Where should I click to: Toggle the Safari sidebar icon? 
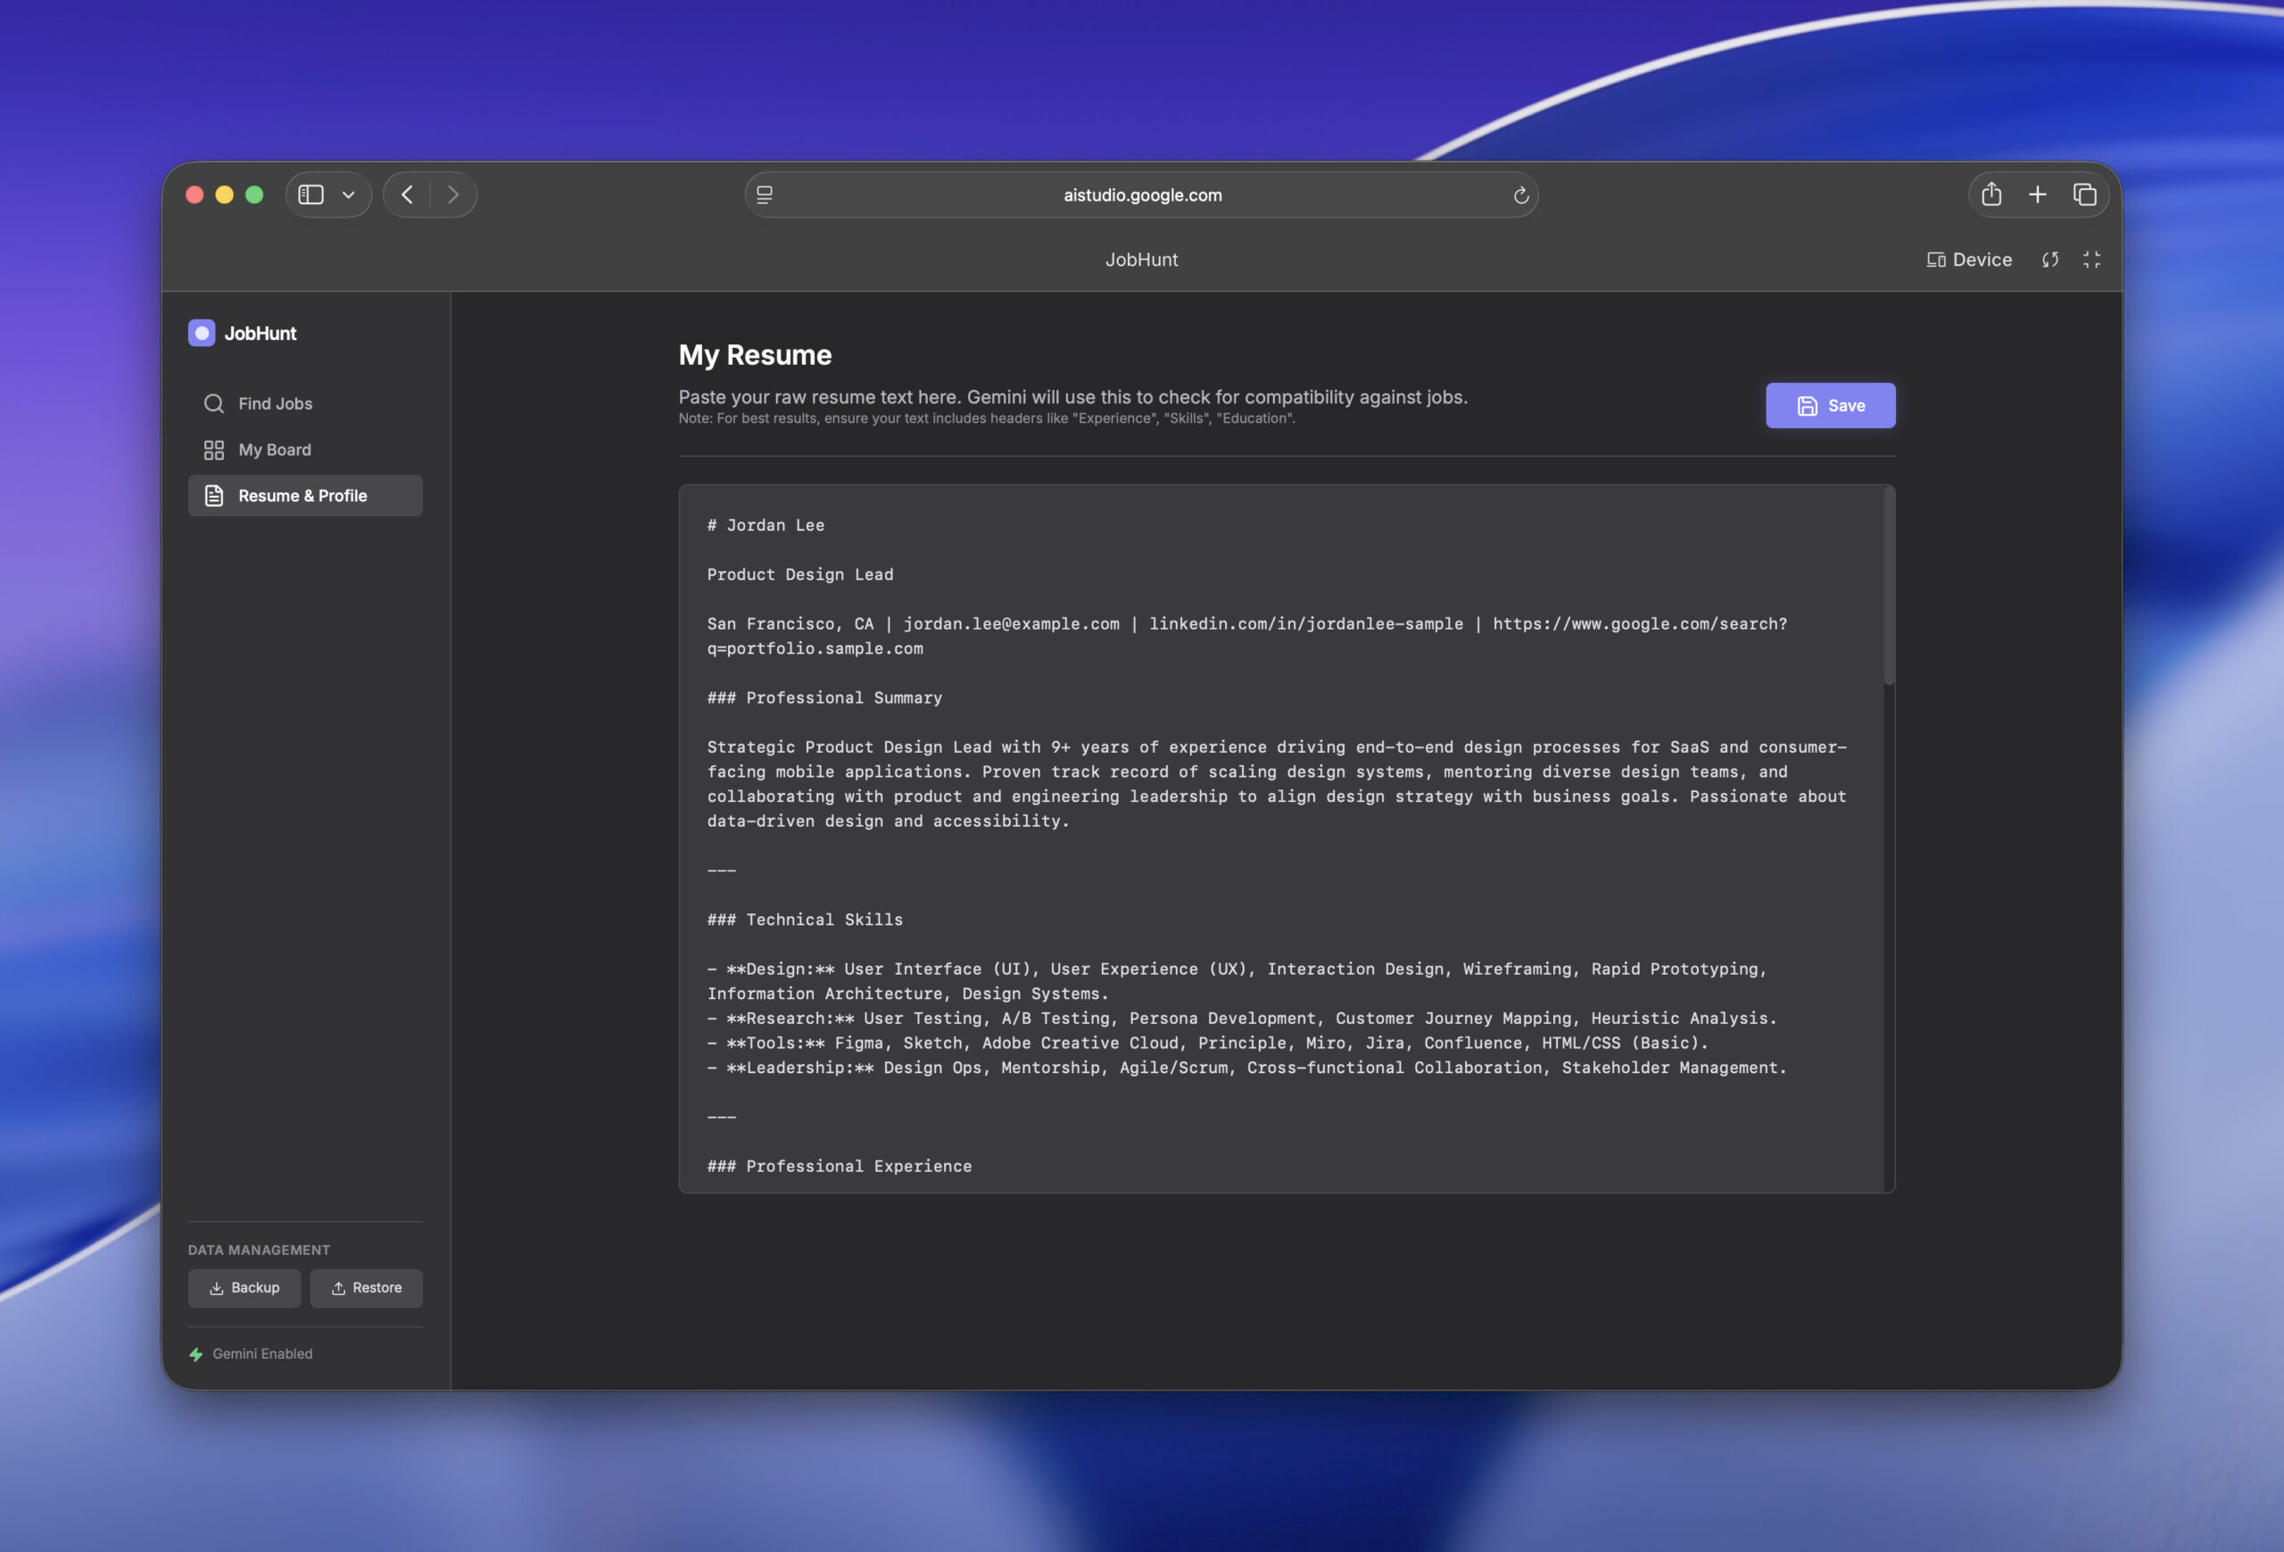click(x=310, y=194)
